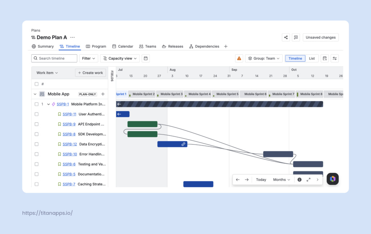The width and height of the screenshot is (371, 234).
Task: Select the Mobile Sprint 4 header
Action: (x=198, y=94)
